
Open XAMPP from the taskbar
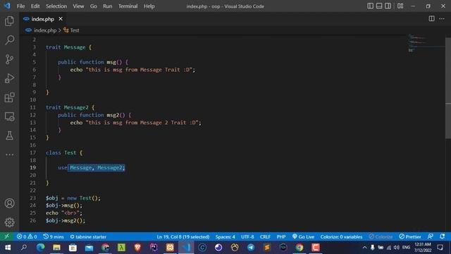(170, 248)
